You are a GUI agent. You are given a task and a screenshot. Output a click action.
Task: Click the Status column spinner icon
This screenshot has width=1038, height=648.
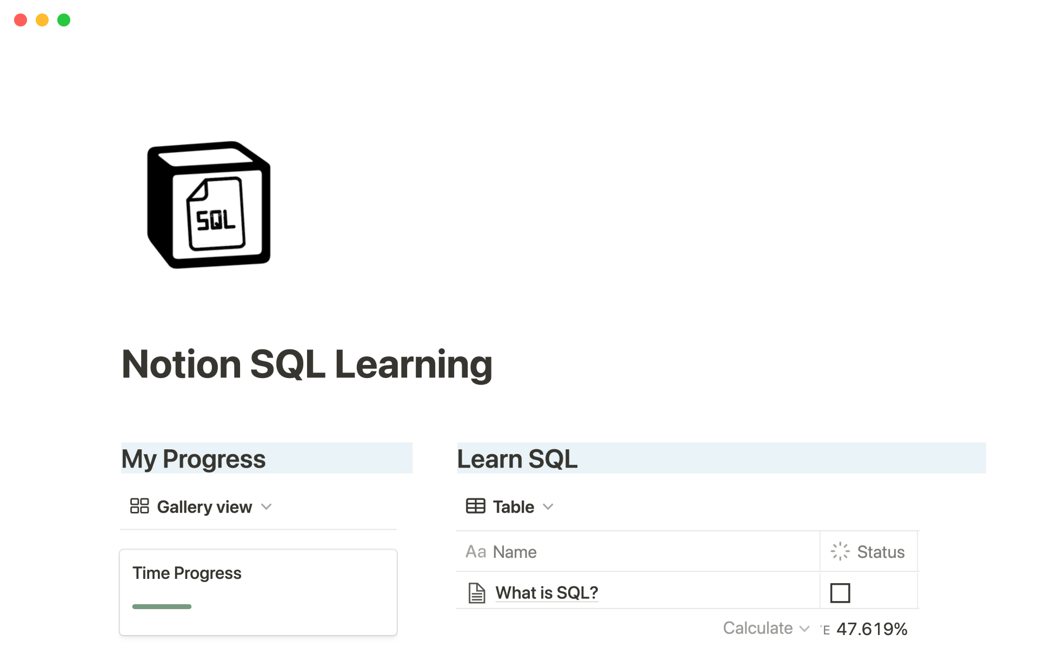tap(840, 551)
